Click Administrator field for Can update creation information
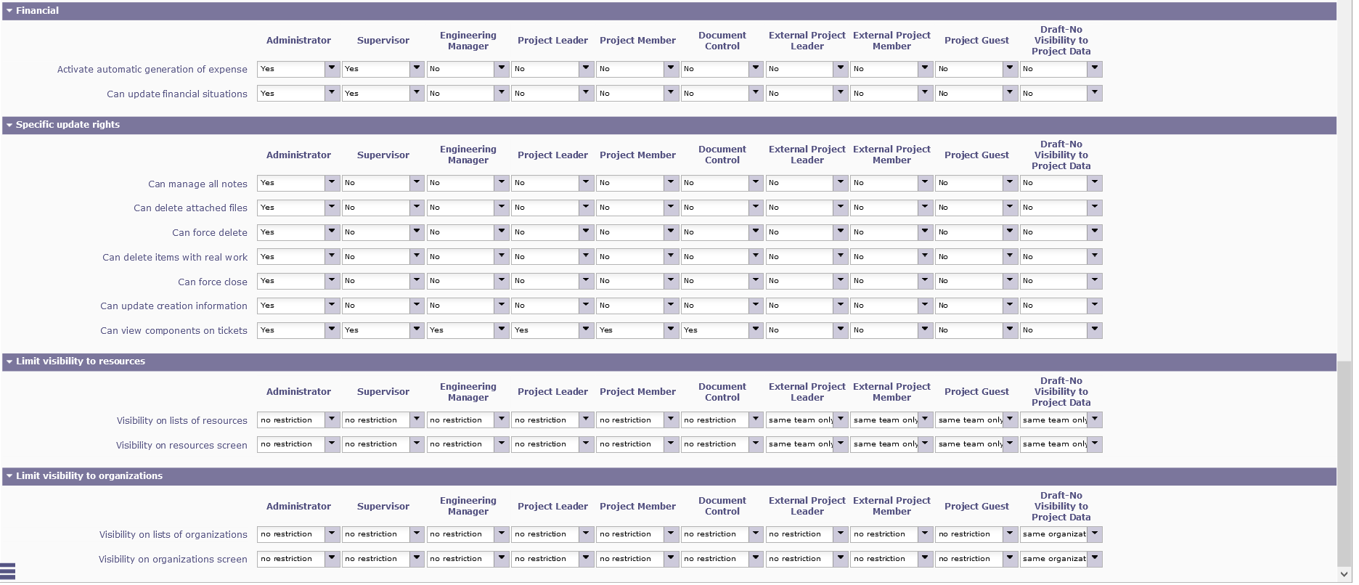 [x=291, y=306]
